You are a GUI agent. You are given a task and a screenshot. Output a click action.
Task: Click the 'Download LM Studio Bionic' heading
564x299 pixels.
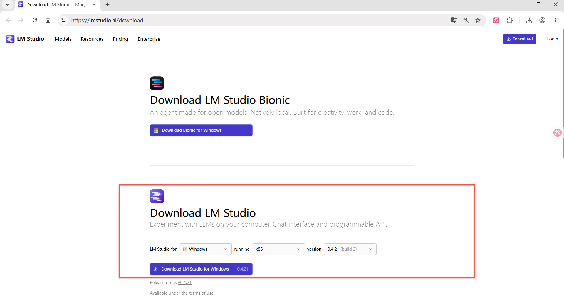click(220, 100)
